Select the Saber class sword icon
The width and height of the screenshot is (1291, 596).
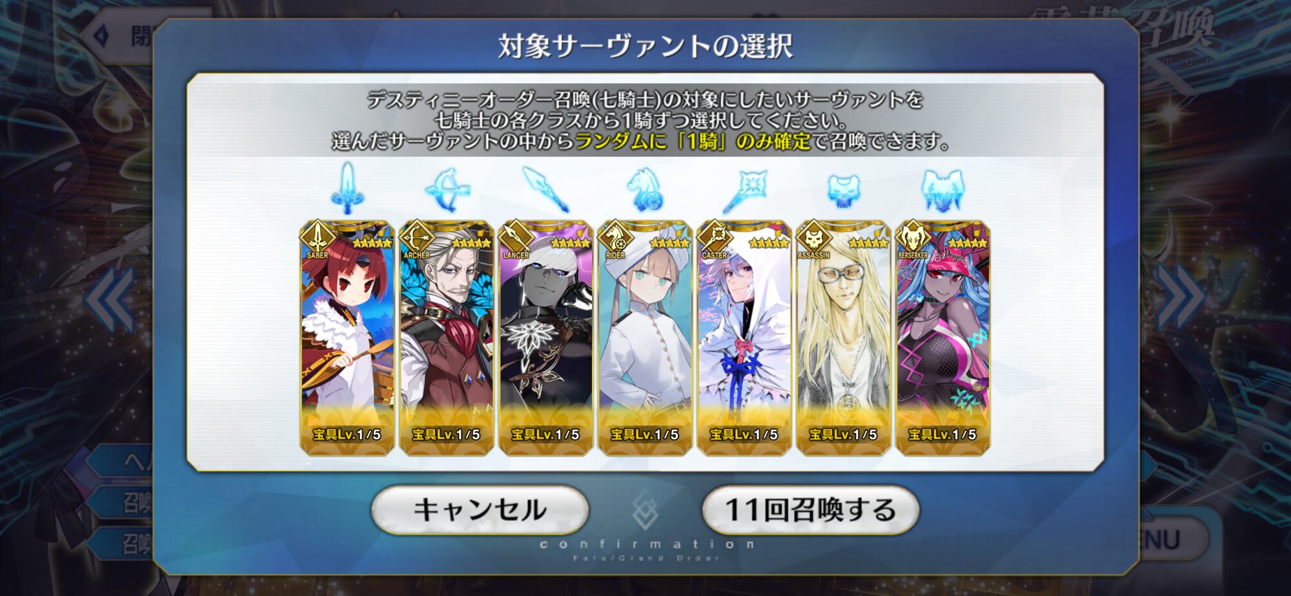[347, 189]
